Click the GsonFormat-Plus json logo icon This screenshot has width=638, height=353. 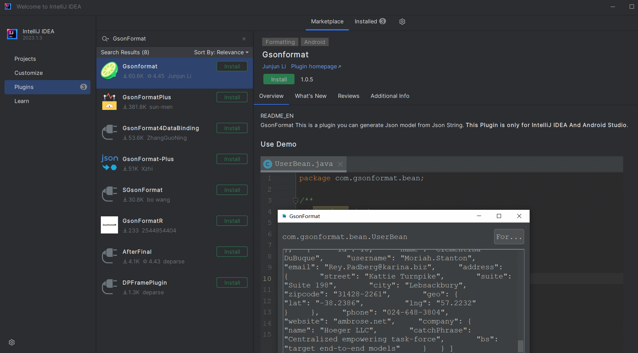click(x=109, y=163)
